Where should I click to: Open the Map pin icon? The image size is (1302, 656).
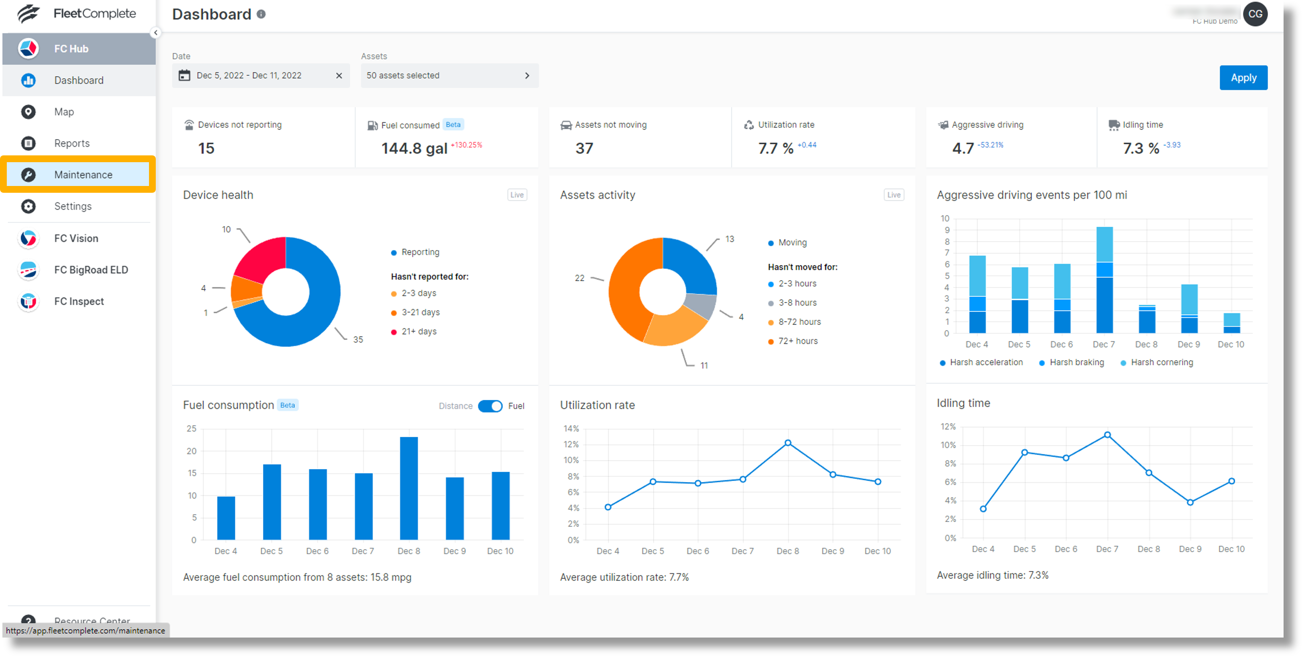[28, 112]
